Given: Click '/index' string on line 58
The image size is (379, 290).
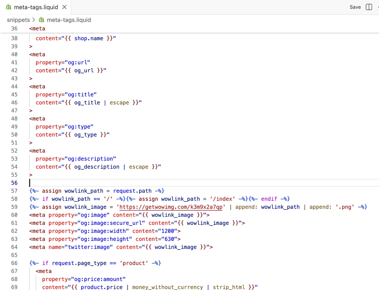Looking at the screenshot, I should tap(222, 199).
